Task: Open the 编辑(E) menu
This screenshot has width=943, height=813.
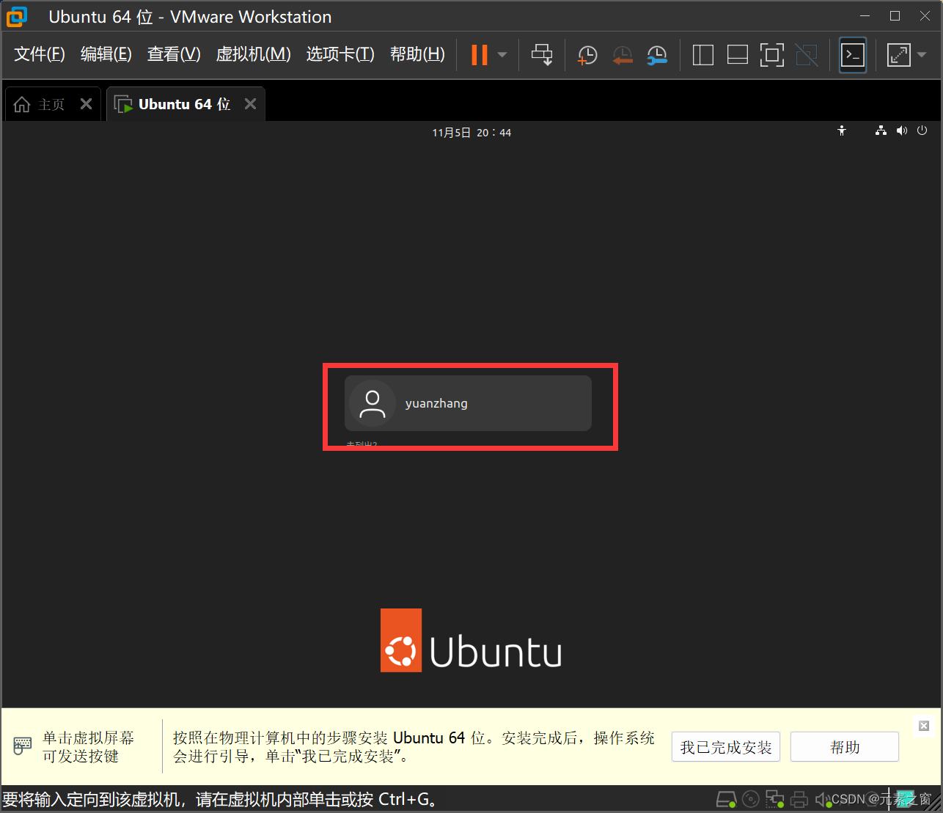Action: point(106,54)
